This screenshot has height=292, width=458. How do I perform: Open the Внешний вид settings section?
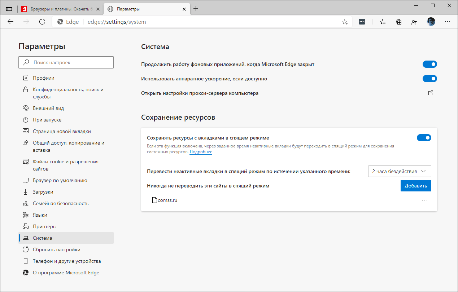pos(48,108)
